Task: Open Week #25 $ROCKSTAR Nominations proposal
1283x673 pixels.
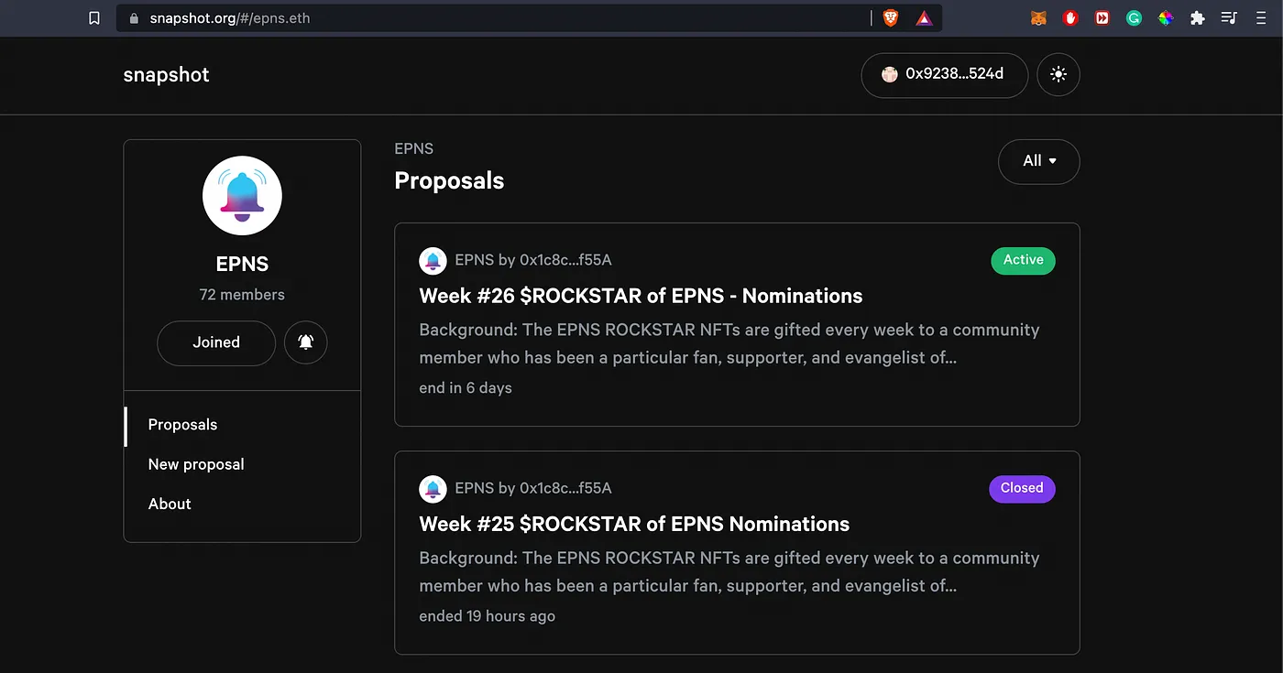Action: point(634,524)
